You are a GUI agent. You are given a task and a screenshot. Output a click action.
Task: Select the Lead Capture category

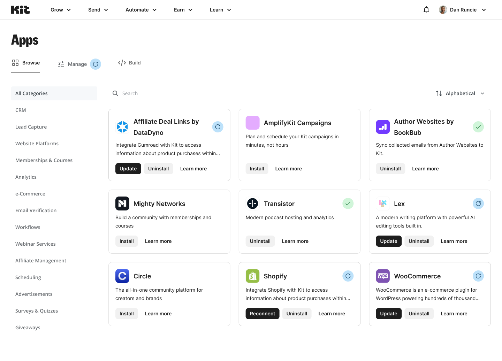[x=54, y=127]
